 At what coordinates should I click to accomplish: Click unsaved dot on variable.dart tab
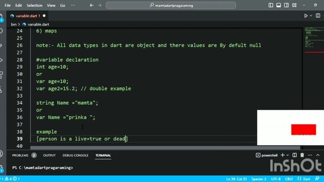click(44, 16)
